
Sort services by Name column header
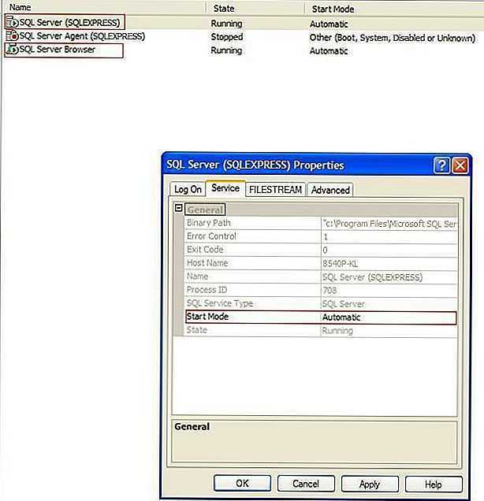pos(20,8)
